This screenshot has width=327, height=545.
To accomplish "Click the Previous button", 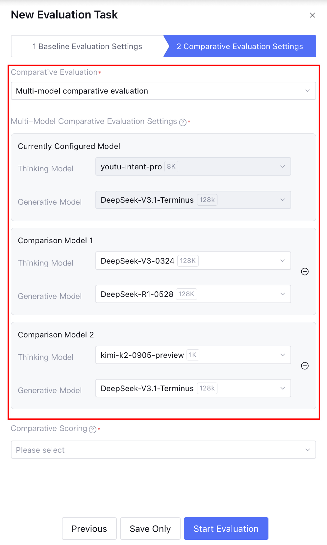I will coord(89,529).
